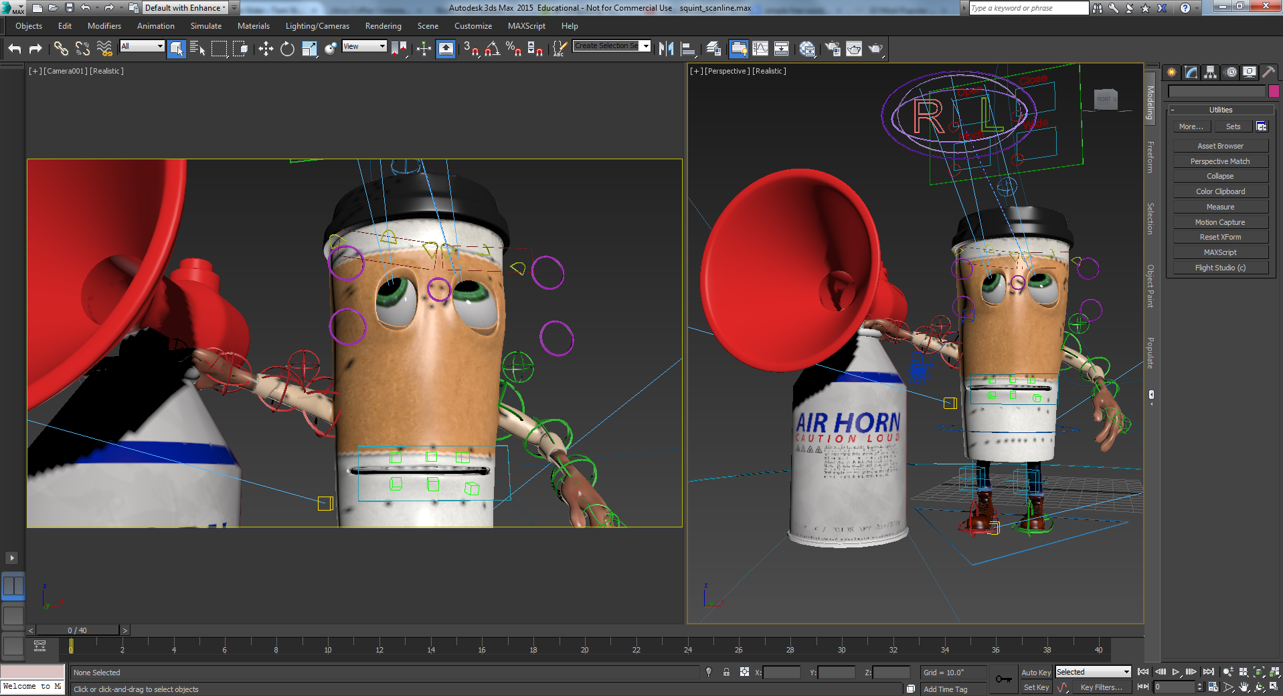1283x696 pixels.
Task: Open the selection filter All dropdown
Action: coord(142,46)
